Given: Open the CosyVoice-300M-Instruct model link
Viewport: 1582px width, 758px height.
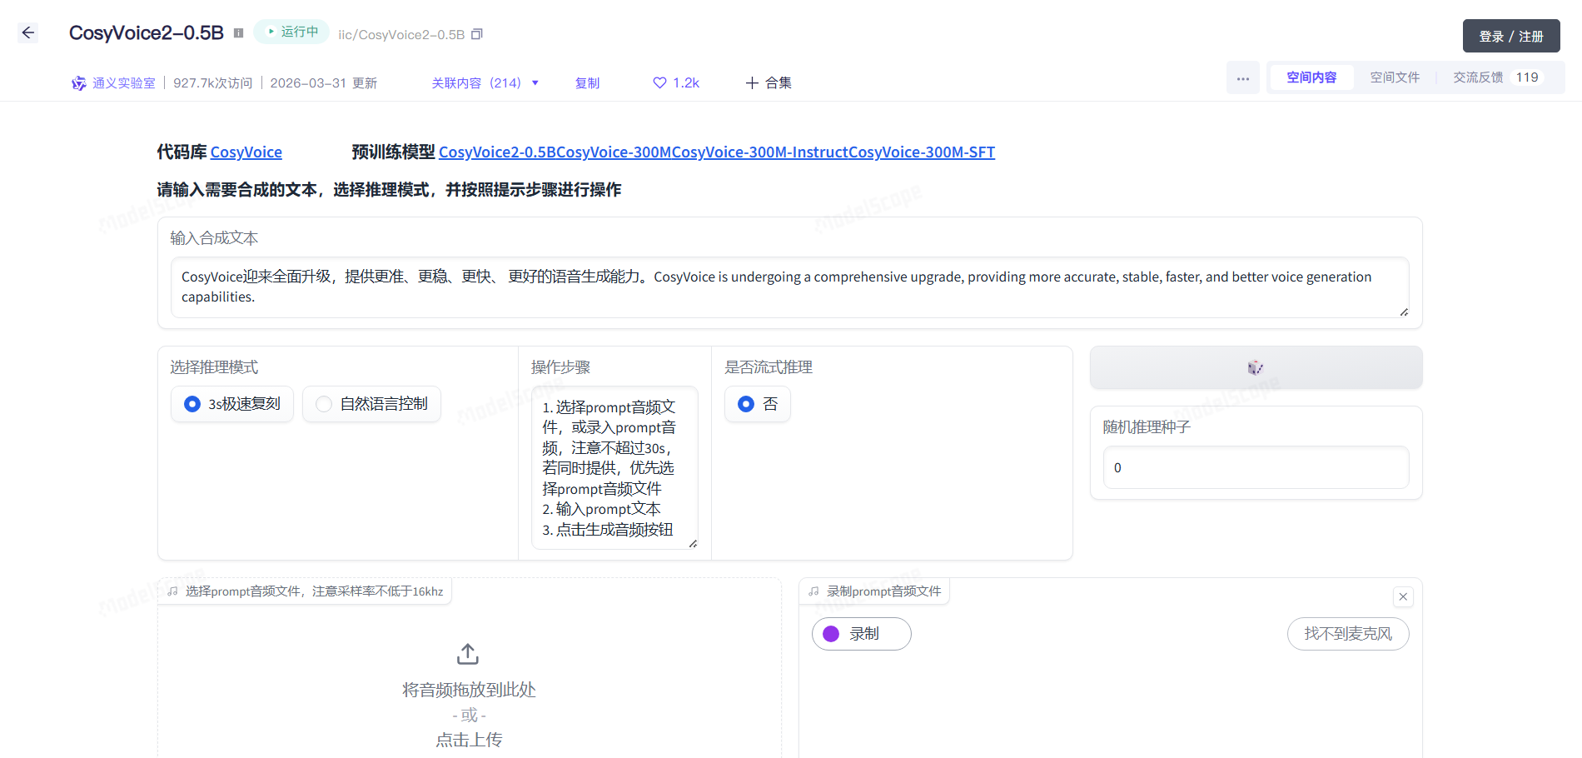Looking at the screenshot, I should pos(759,152).
